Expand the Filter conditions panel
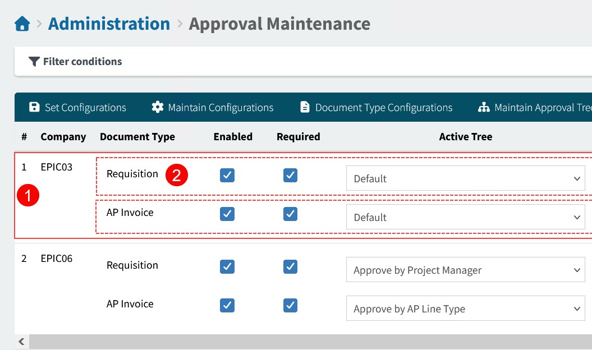 click(303, 62)
